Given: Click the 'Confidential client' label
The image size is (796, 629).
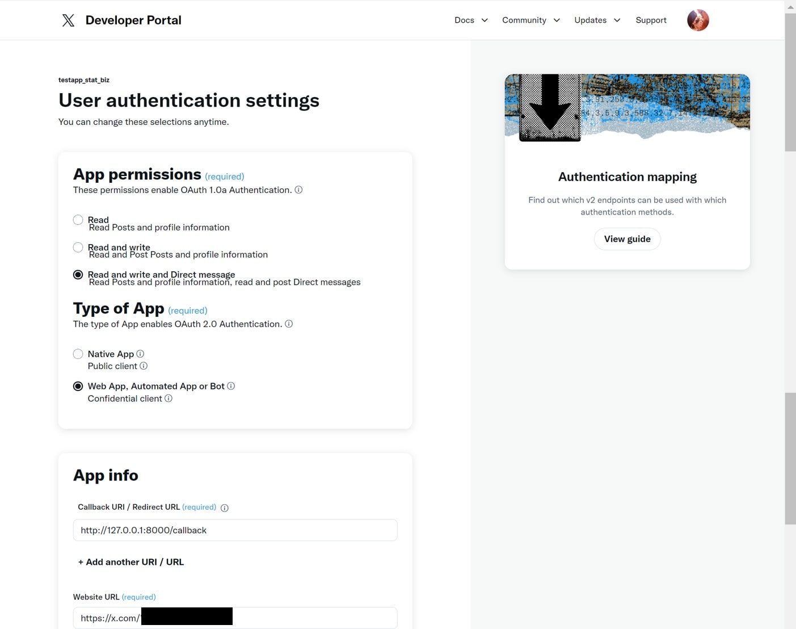Looking at the screenshot, I should click(x=125, y=399).
